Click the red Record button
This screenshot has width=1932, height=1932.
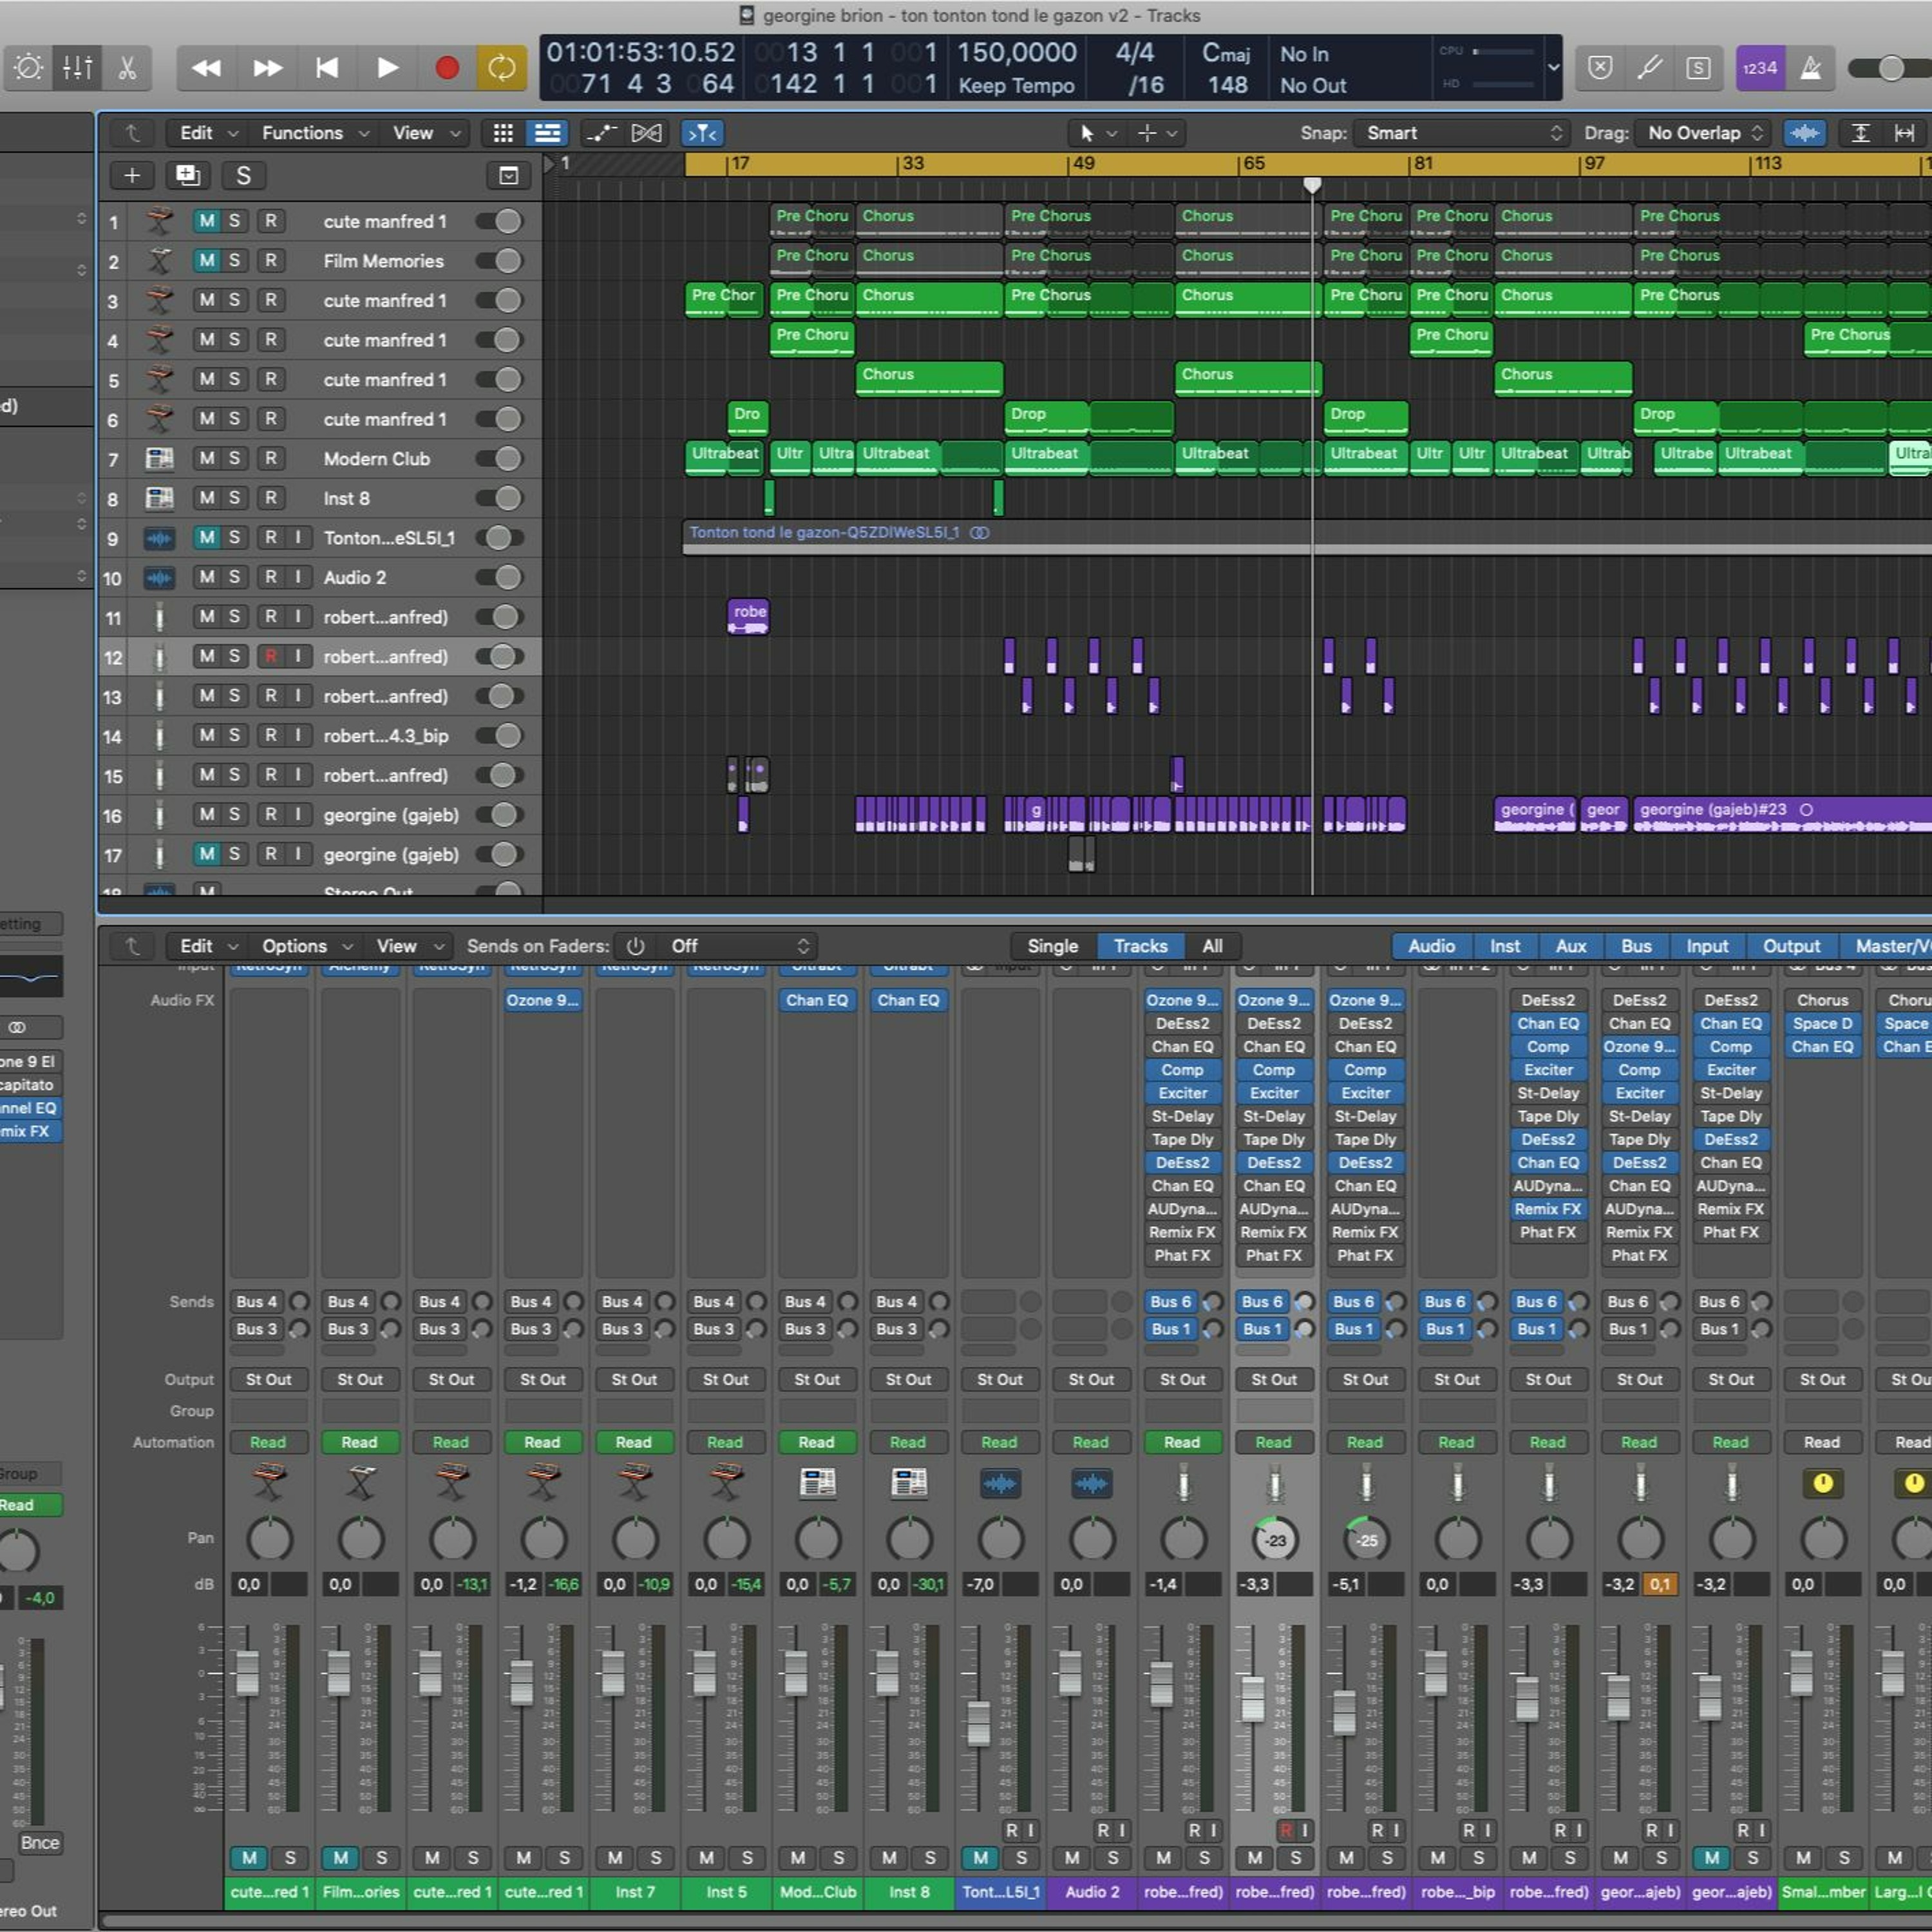(x=447, y=68)
